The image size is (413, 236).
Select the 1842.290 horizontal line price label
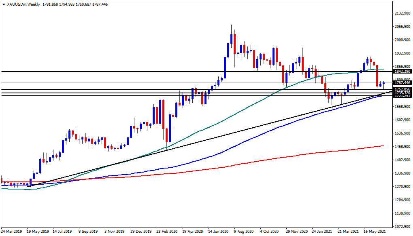pyautogui.click(x=402, y=72)
